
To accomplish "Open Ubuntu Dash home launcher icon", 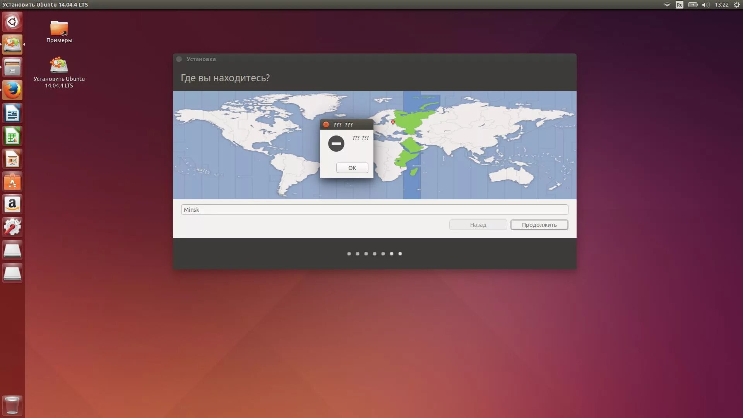I will click(12, 22).
